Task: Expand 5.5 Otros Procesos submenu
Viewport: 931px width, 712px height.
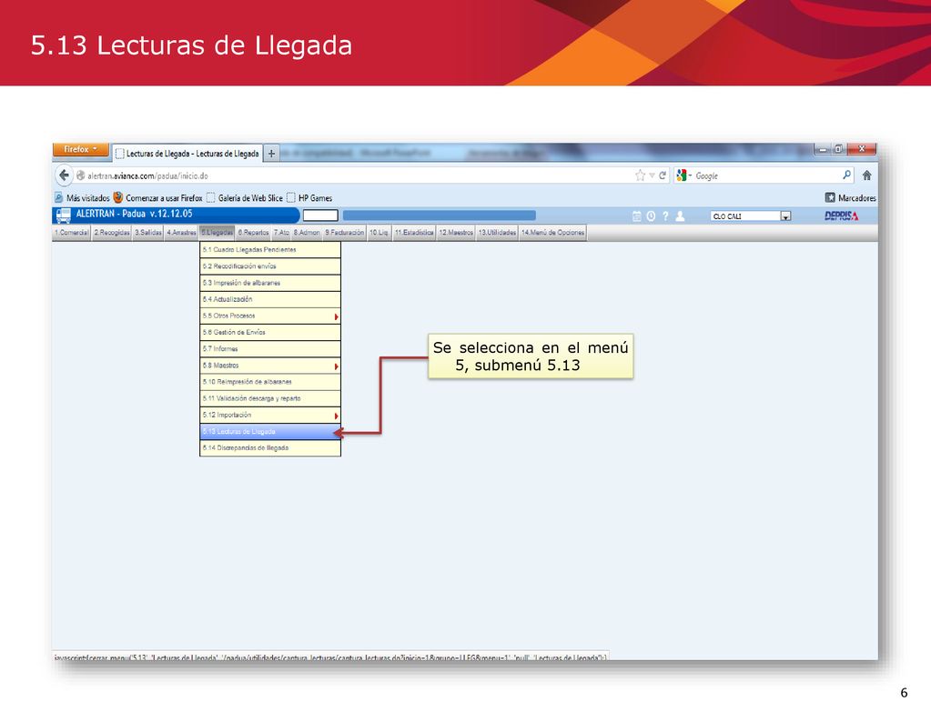Action: [x=336, y=316]
